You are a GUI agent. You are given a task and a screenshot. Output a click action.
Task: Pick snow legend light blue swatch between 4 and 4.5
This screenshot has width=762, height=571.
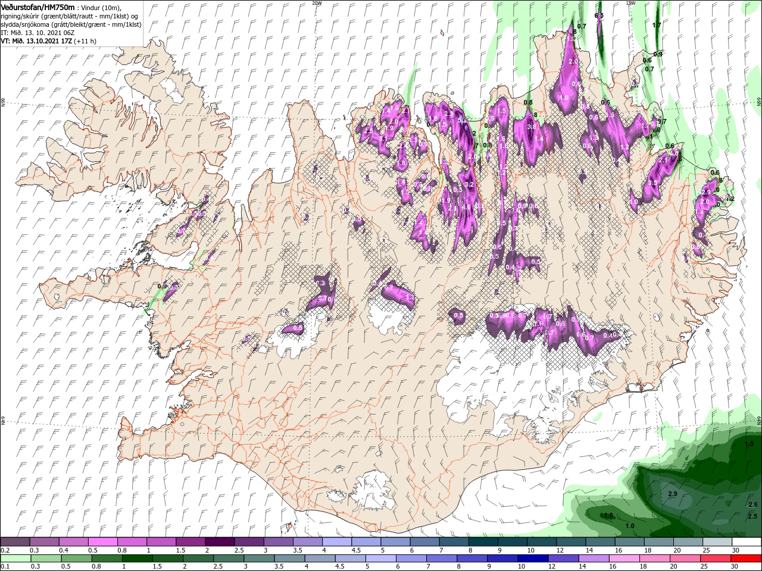337,542
